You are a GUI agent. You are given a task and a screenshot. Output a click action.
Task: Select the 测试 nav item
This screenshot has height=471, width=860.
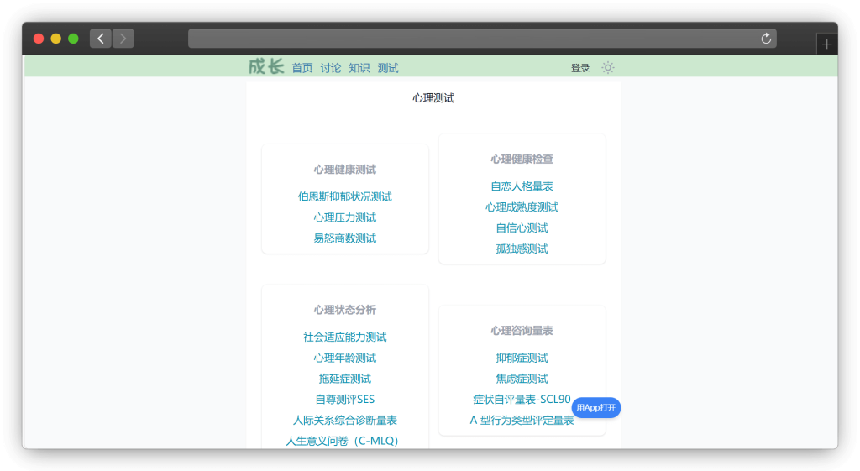[388, 68]
